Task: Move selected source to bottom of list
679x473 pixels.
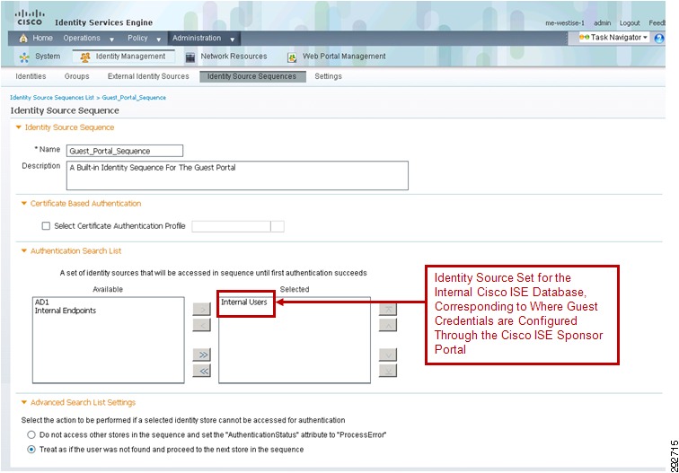Action: coord(388,371)
